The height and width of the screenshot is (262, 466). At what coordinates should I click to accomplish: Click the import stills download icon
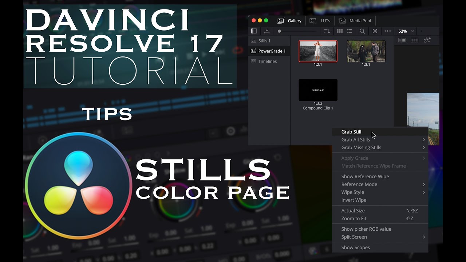tap(267, 31)
